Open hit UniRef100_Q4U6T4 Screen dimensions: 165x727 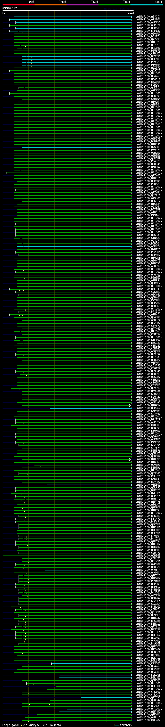(x=148, y=570)
